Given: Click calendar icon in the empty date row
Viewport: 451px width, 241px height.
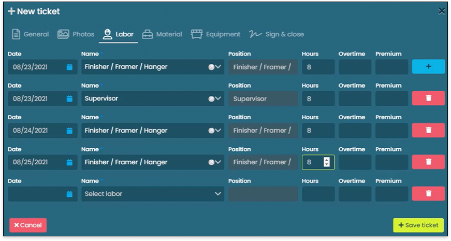Looking at the screenshot, I should click(69, 194).
